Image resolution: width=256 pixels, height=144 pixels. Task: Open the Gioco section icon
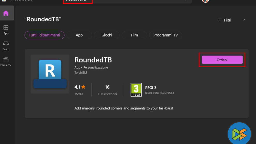(6, 44)
